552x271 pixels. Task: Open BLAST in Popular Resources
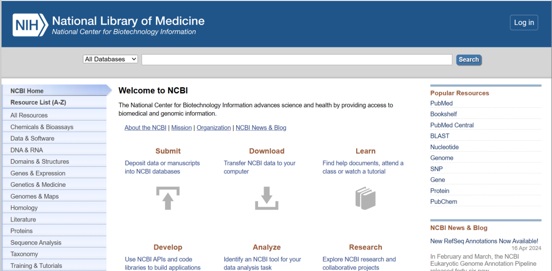(440, 136)
